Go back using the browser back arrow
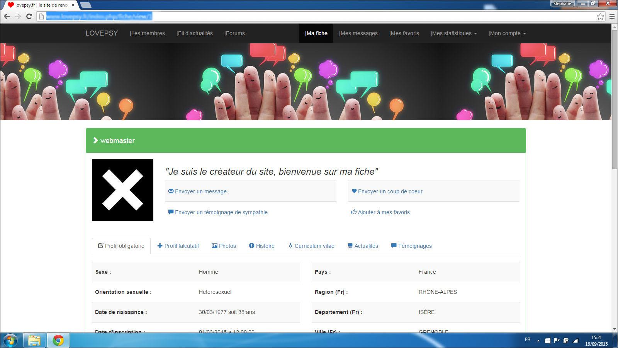 tap(7, 16)
